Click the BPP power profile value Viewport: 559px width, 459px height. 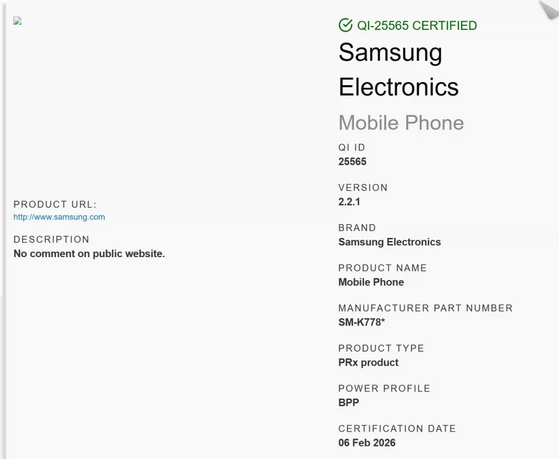pyautogui.click(x=348, y=402)
